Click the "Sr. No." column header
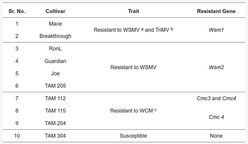 click(17, 11)
